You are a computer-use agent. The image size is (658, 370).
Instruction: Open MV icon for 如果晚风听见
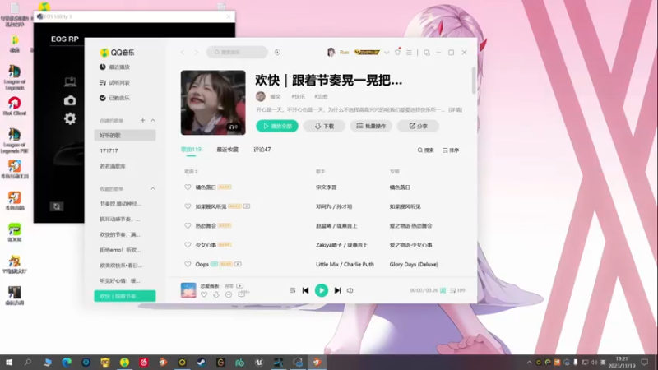point(247,206)
